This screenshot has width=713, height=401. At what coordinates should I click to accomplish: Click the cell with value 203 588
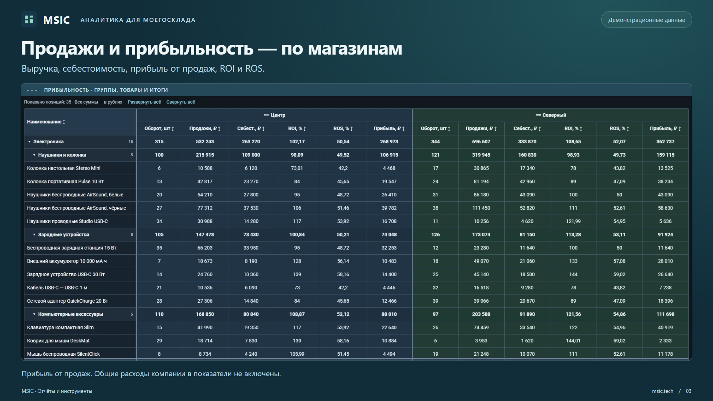(x=481, y=314)
